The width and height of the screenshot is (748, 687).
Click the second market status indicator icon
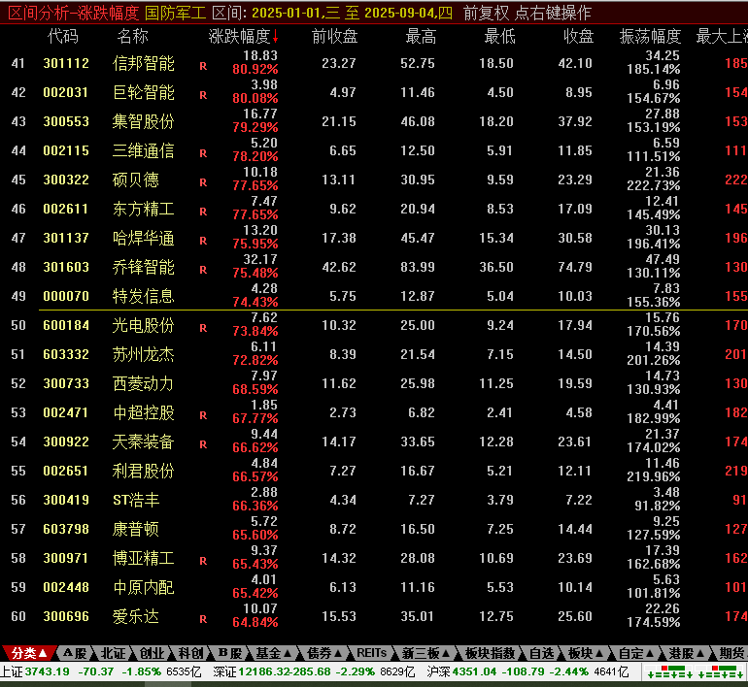(x=721, y=672)
